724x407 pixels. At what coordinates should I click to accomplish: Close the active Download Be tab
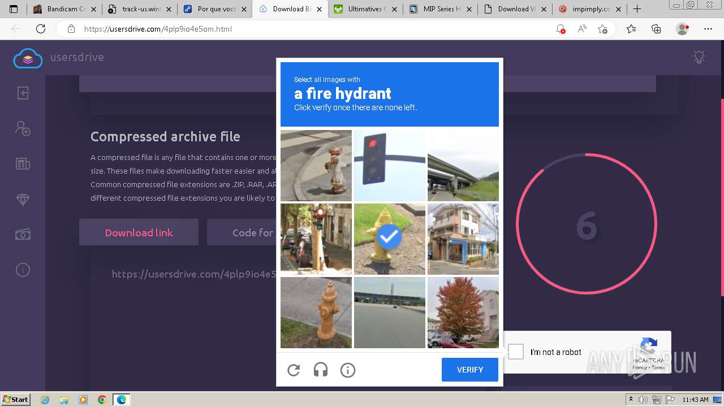pyautogui.click(x=319, y=9)
